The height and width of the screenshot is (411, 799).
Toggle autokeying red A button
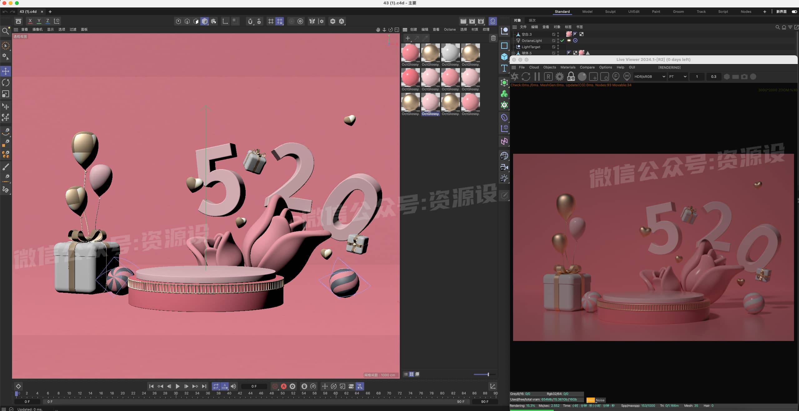coord(283,386)
